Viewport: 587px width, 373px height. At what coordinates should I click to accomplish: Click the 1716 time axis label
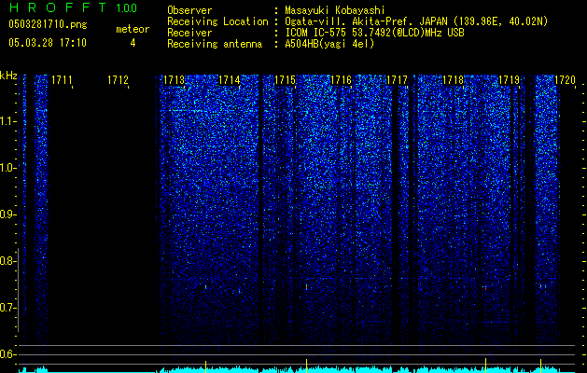pos(341,80)
